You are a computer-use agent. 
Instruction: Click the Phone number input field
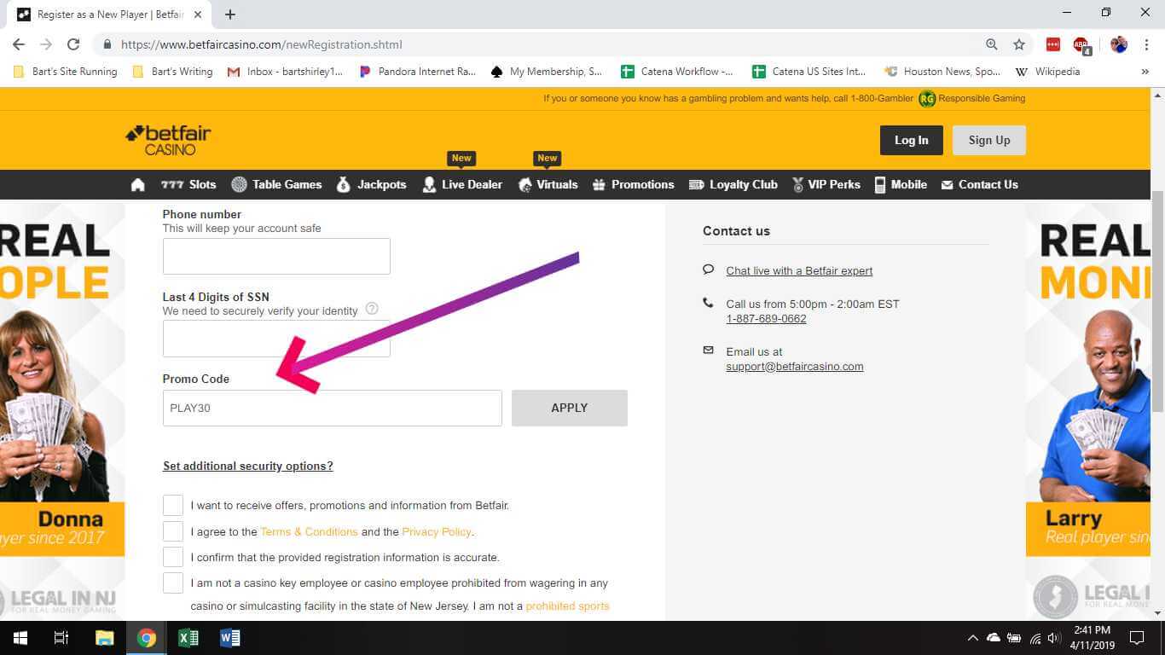tap(276, 257)
